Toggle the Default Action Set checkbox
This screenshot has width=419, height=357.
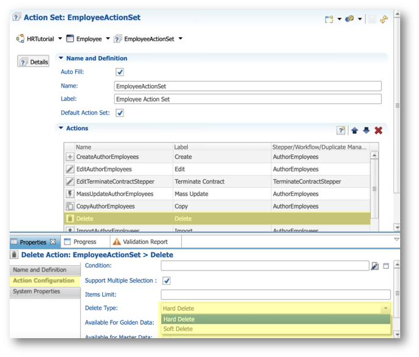click(120, 113)
